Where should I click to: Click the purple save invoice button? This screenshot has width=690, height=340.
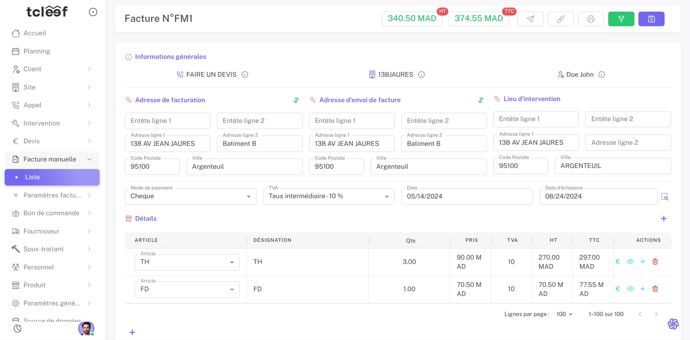651,19
